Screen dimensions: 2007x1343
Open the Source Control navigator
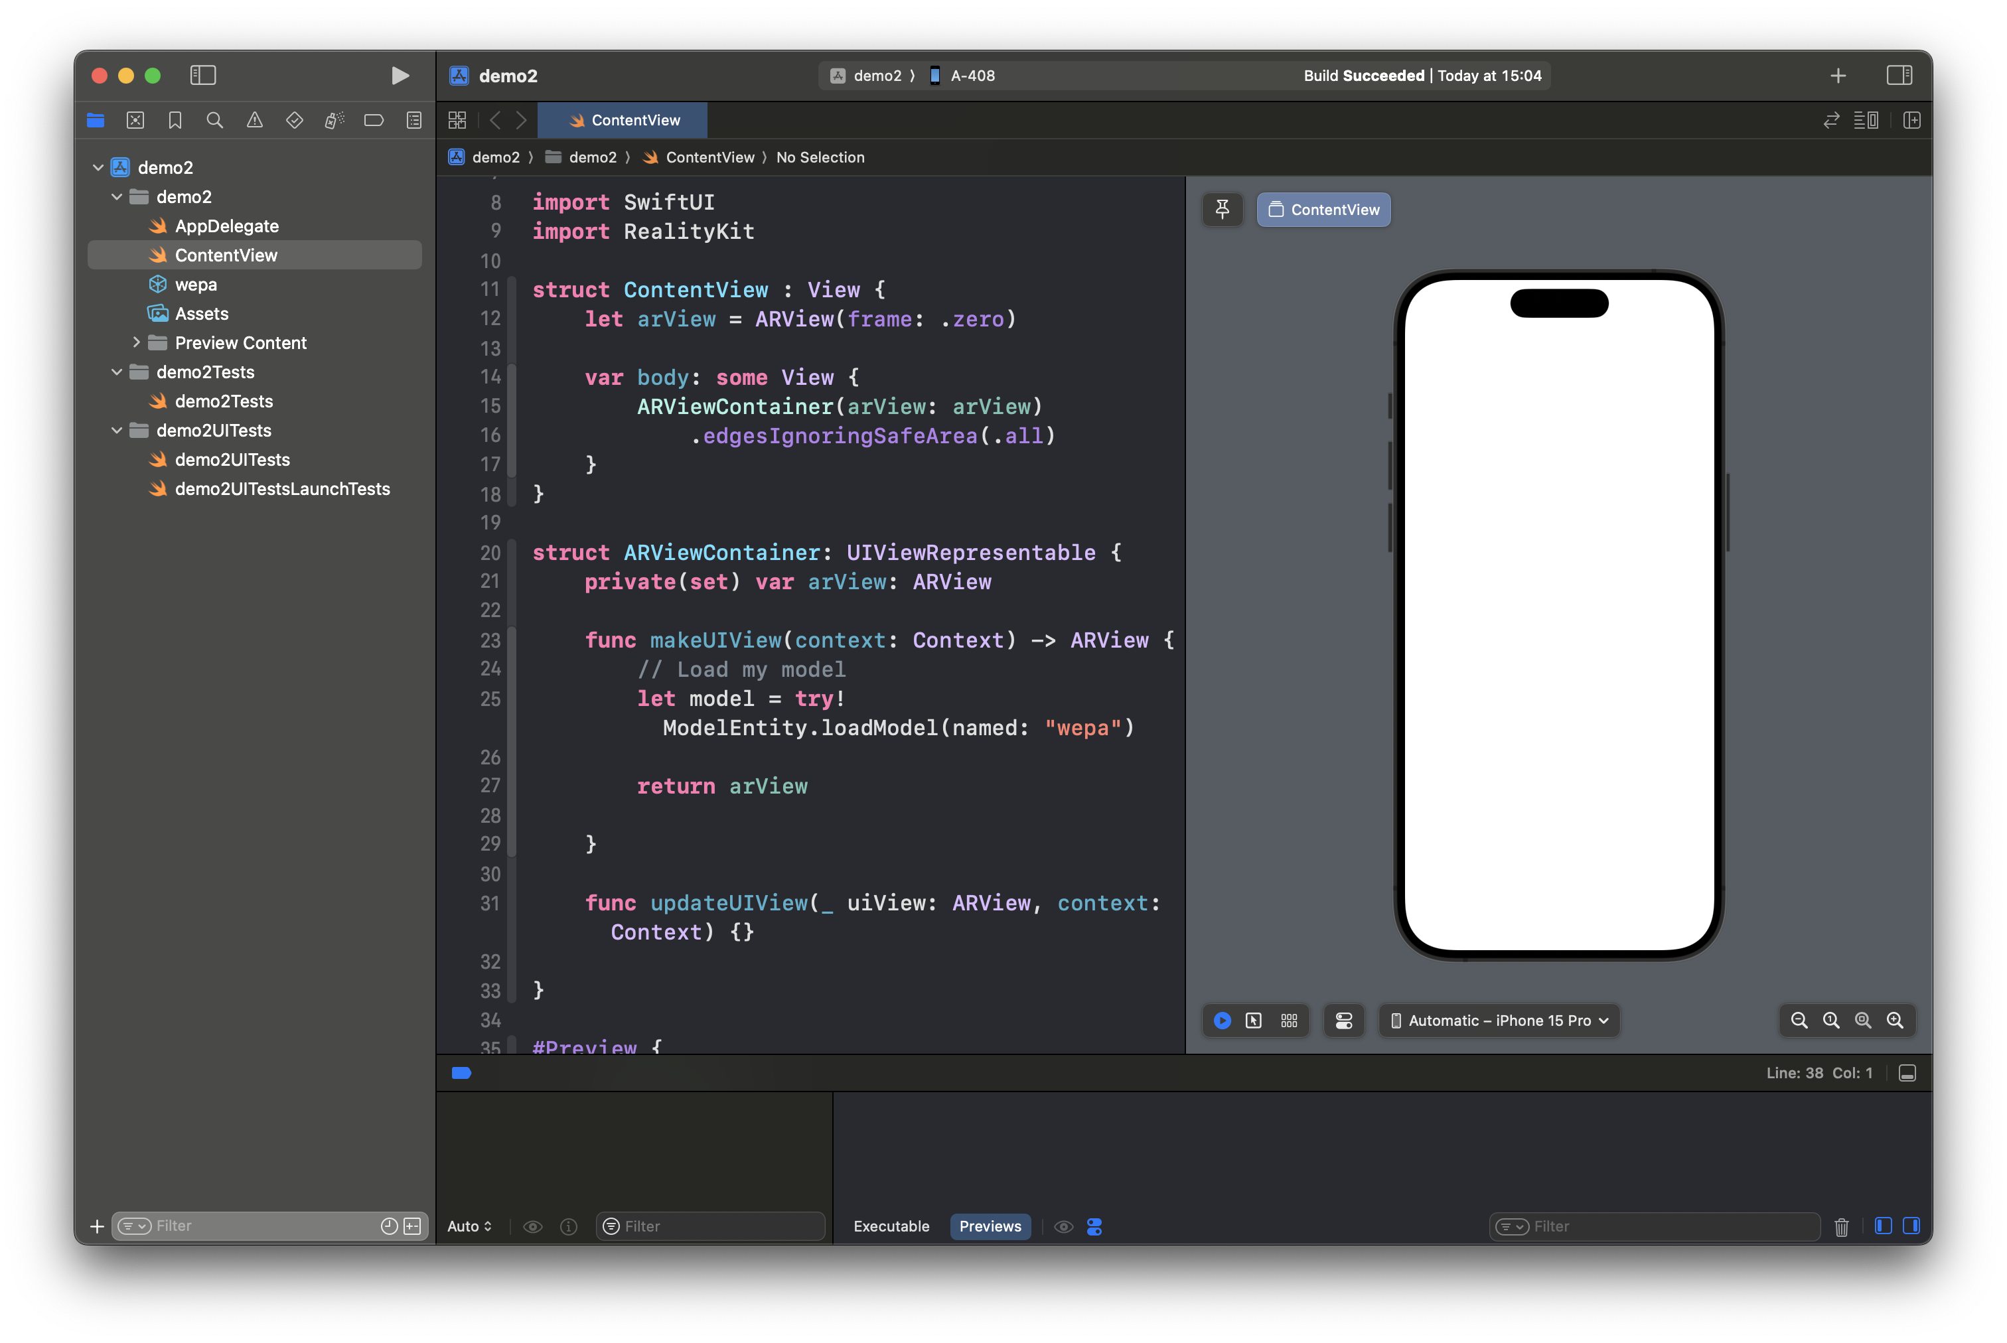pos(135,120)
